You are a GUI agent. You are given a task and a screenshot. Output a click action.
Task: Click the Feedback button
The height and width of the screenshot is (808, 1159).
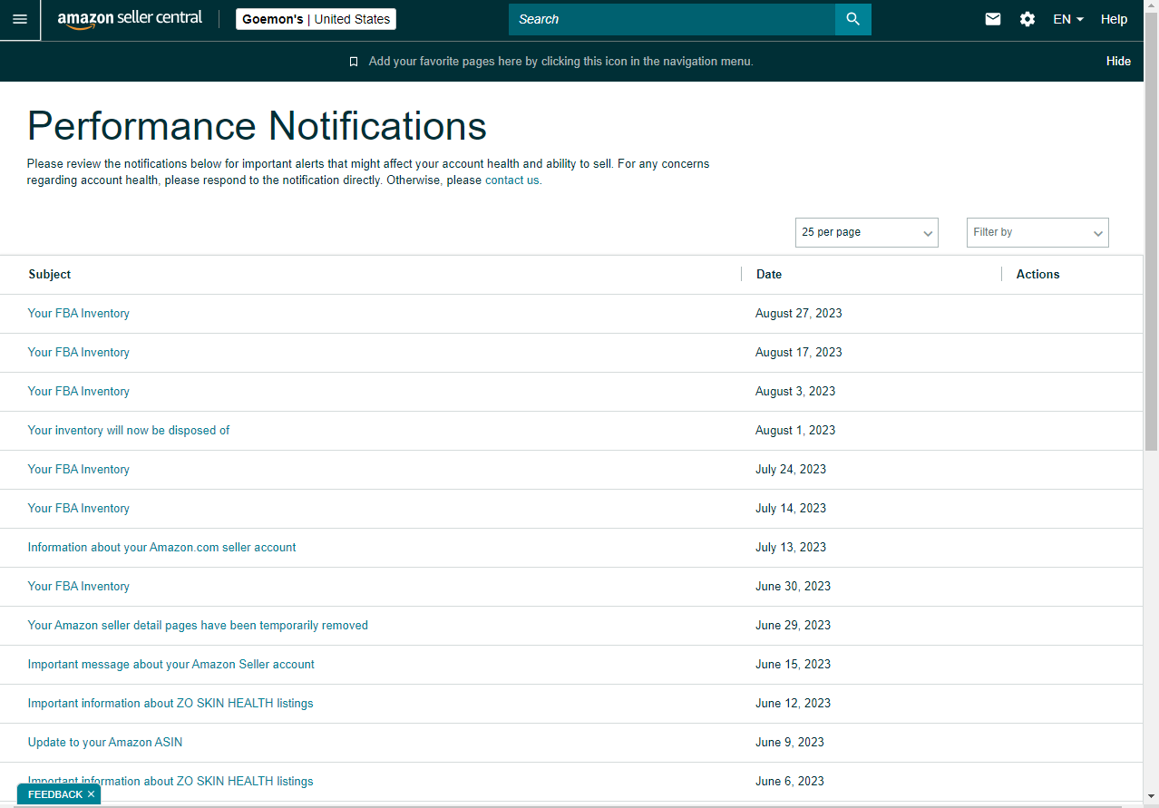point(54,794)
